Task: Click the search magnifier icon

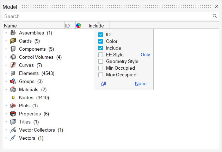Action: click(215, 16)
